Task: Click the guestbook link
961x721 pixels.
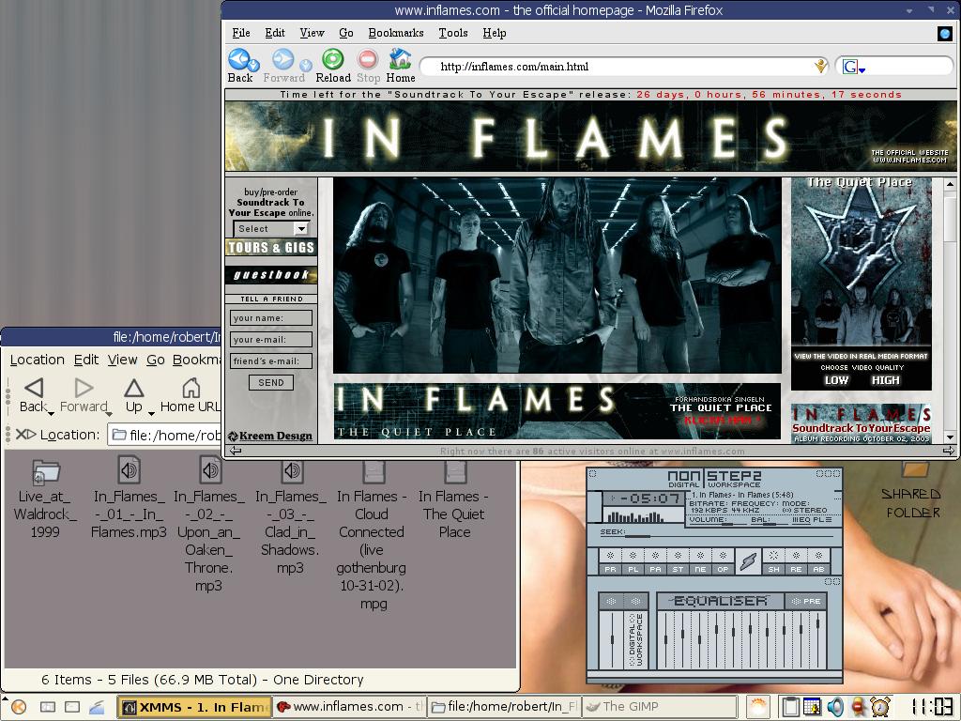Action: point(271,275)
